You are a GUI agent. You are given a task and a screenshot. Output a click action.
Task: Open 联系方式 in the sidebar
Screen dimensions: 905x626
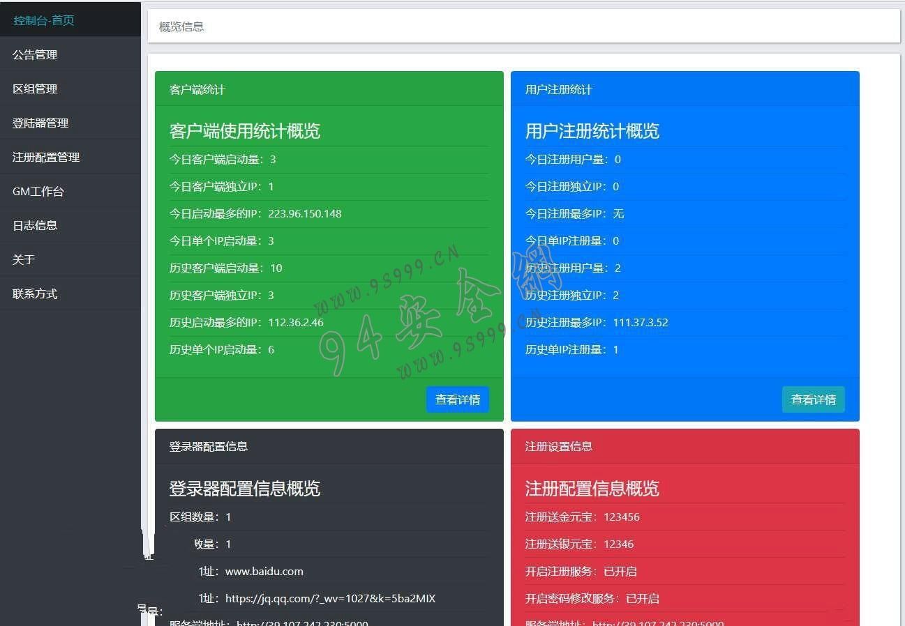click(35, 293)
